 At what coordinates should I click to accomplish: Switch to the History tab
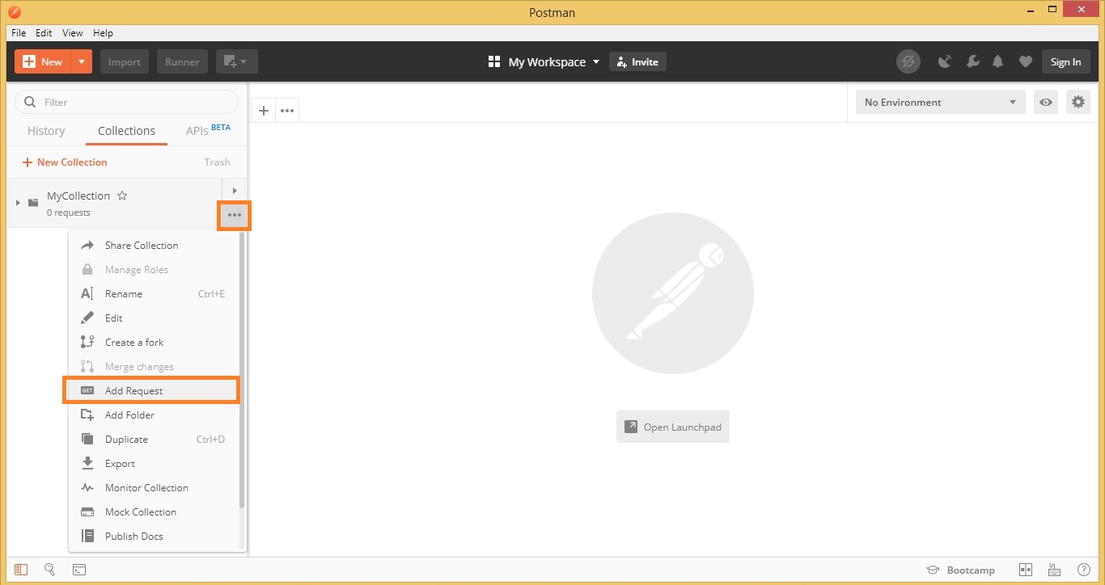[x=45, y=130]
